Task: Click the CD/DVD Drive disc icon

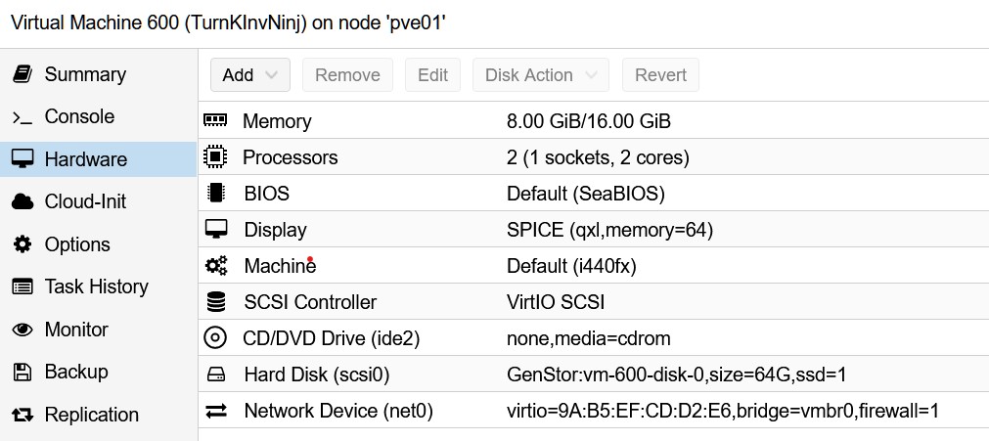Action: coord(215,338)
